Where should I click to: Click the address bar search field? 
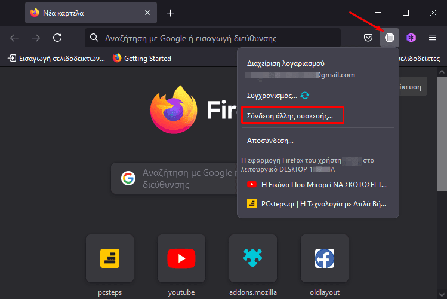[212, 38]
